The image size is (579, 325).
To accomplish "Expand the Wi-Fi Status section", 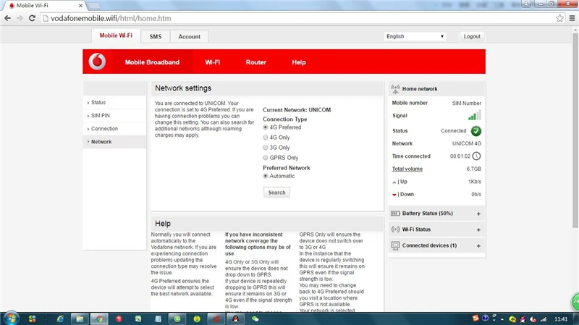I will click(x=478, y=229).
